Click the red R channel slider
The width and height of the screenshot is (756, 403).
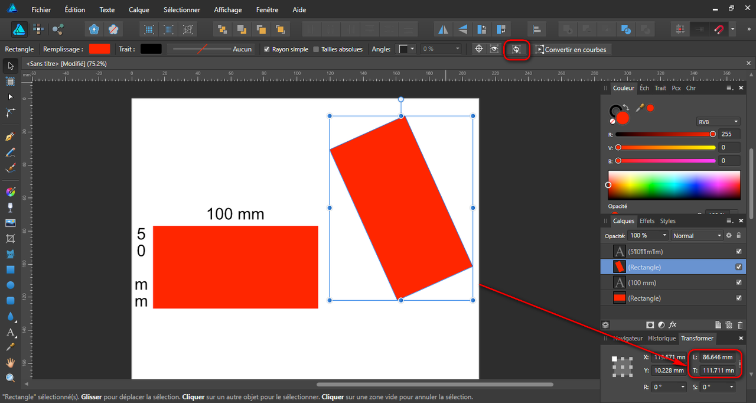(665, 134)
